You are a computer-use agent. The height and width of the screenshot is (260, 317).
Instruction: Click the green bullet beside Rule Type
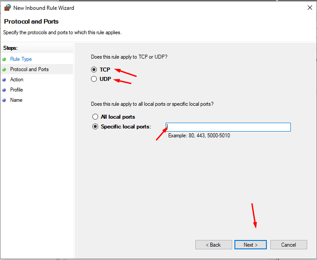point(4,60)
